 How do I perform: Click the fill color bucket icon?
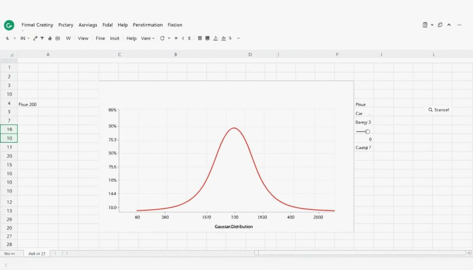coord(224,38)
